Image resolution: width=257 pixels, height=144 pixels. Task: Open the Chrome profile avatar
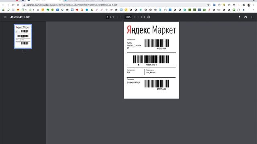pos(249,5)
